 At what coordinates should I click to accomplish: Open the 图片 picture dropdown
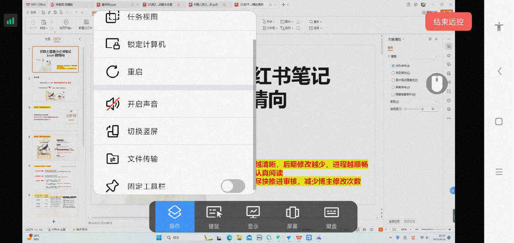287,21
